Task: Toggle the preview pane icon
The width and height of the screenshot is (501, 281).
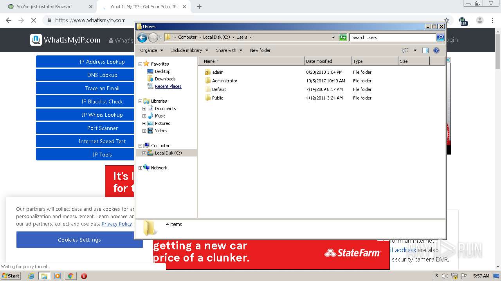Action: (425, 50)
